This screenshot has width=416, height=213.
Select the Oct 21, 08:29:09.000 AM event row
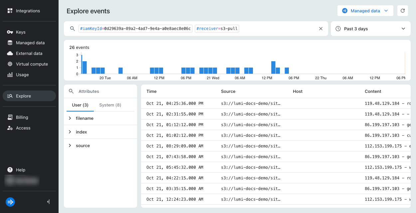276,146
